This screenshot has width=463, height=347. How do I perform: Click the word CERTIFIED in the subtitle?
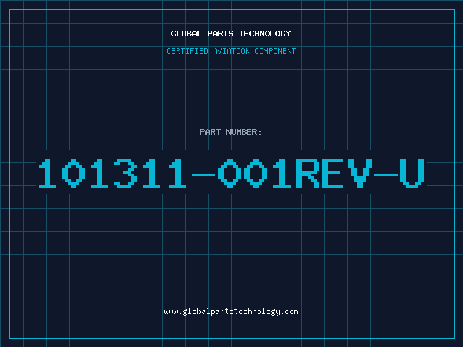click(188, 51)
